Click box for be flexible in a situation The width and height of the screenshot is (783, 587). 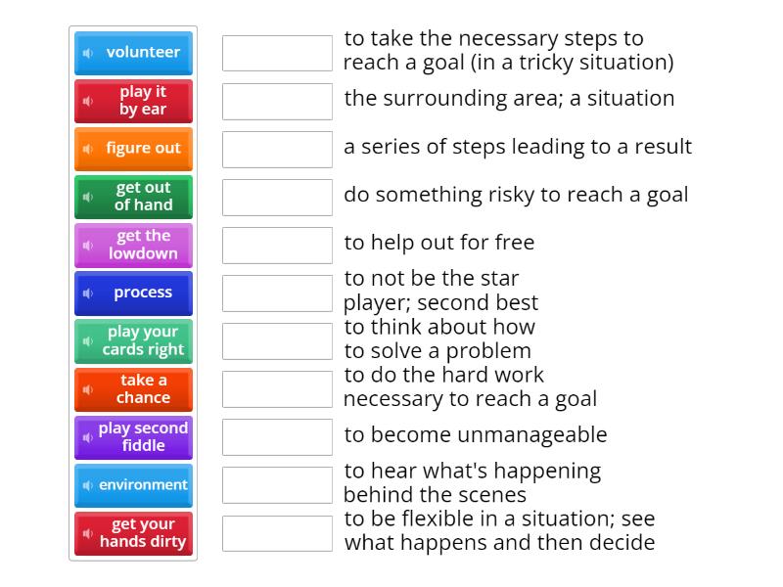(277, 533)
